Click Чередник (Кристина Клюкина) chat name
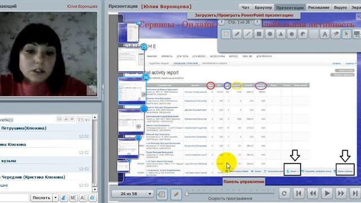Viewport: 361px width, 203px height. [33, 177]
